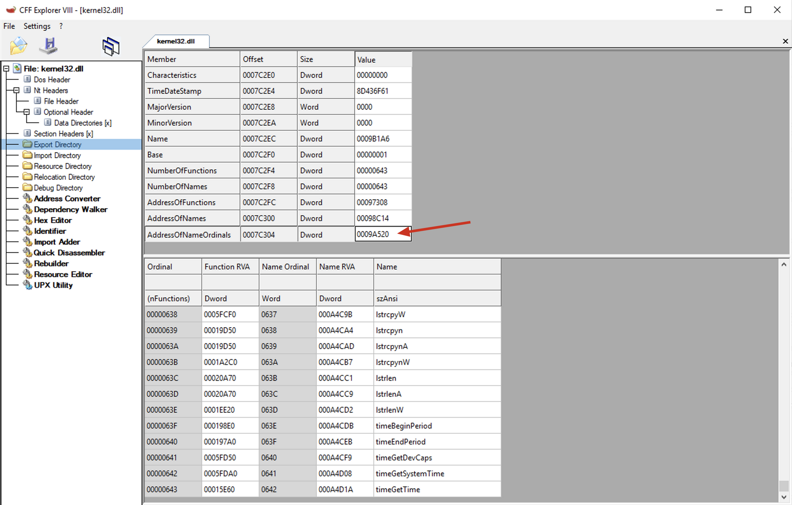Viewport: 792px width, 505px height.
Task: Select Dos Header in the tree
Action: click(52, 80)
